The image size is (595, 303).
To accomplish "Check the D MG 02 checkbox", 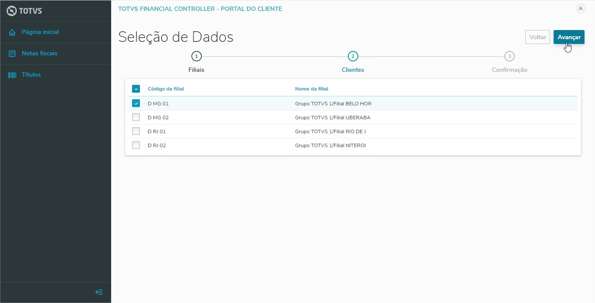I will pos(136,117).
